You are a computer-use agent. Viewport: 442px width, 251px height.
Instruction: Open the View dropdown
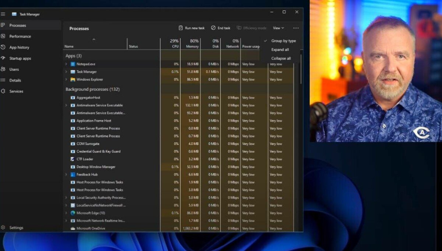click(x=278, y=28)
